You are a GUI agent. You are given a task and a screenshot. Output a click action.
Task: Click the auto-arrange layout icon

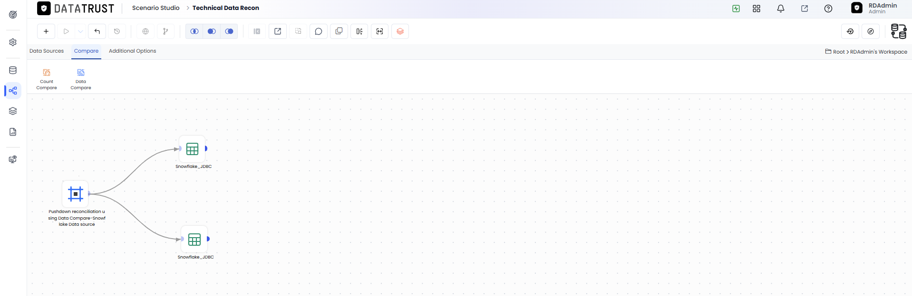359,31
